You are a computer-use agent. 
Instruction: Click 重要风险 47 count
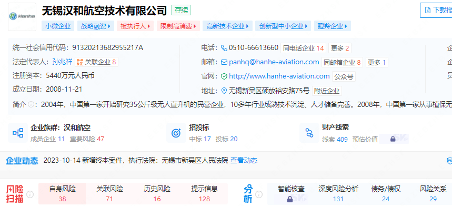[x=87, y=139]
